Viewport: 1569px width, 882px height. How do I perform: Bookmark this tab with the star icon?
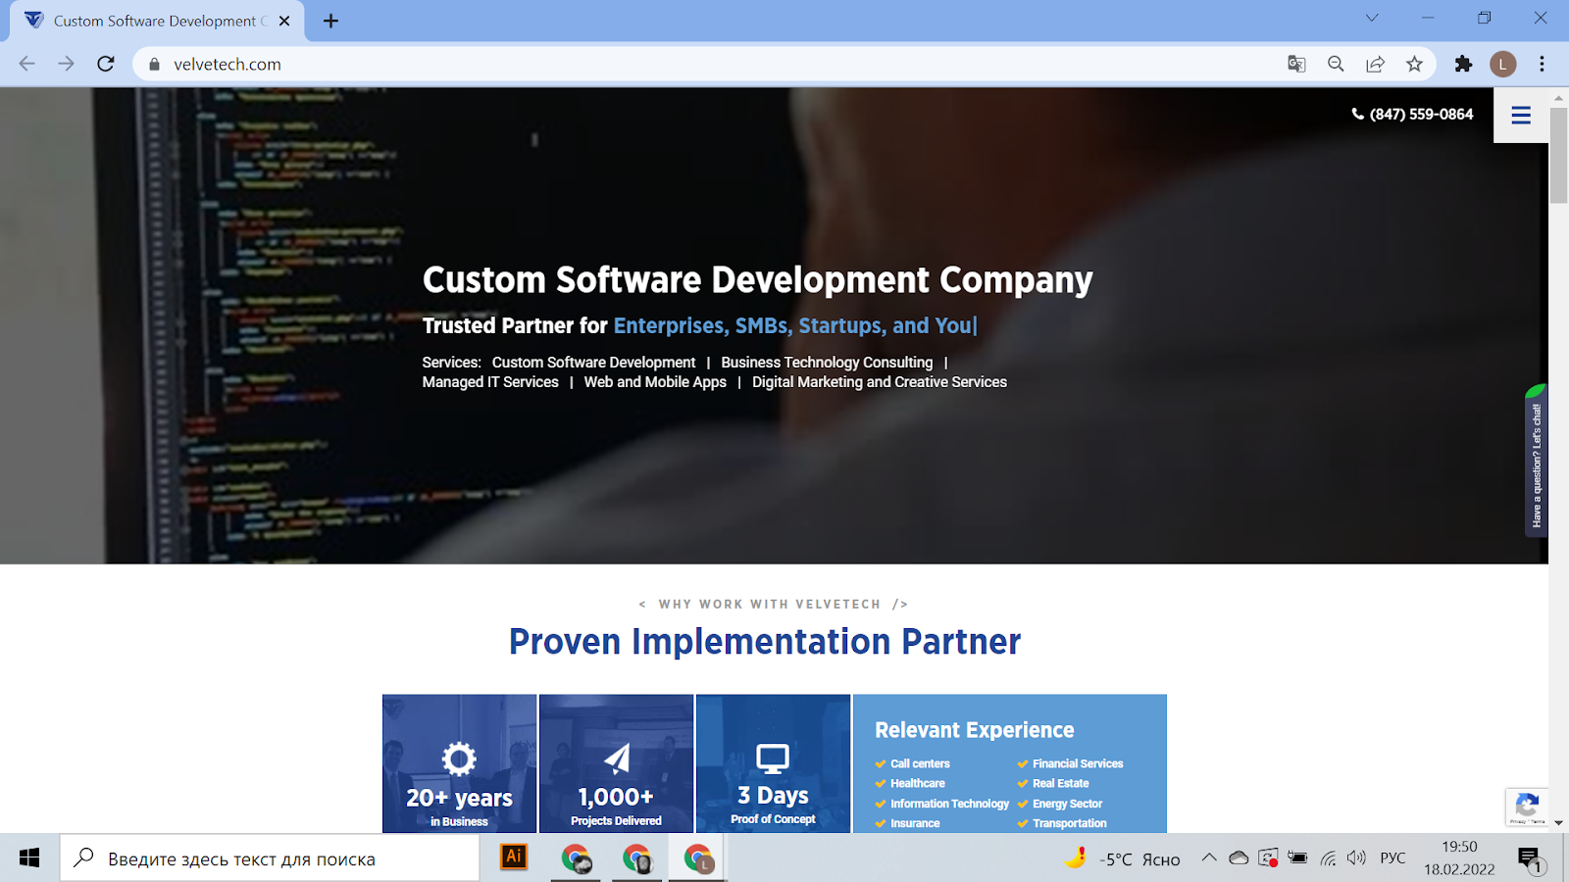1414,64
